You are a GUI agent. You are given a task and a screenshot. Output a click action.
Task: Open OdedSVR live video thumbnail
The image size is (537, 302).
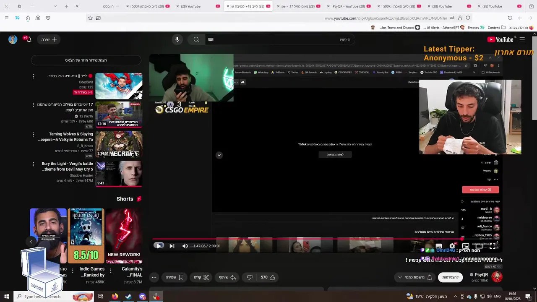pos(119,86)
